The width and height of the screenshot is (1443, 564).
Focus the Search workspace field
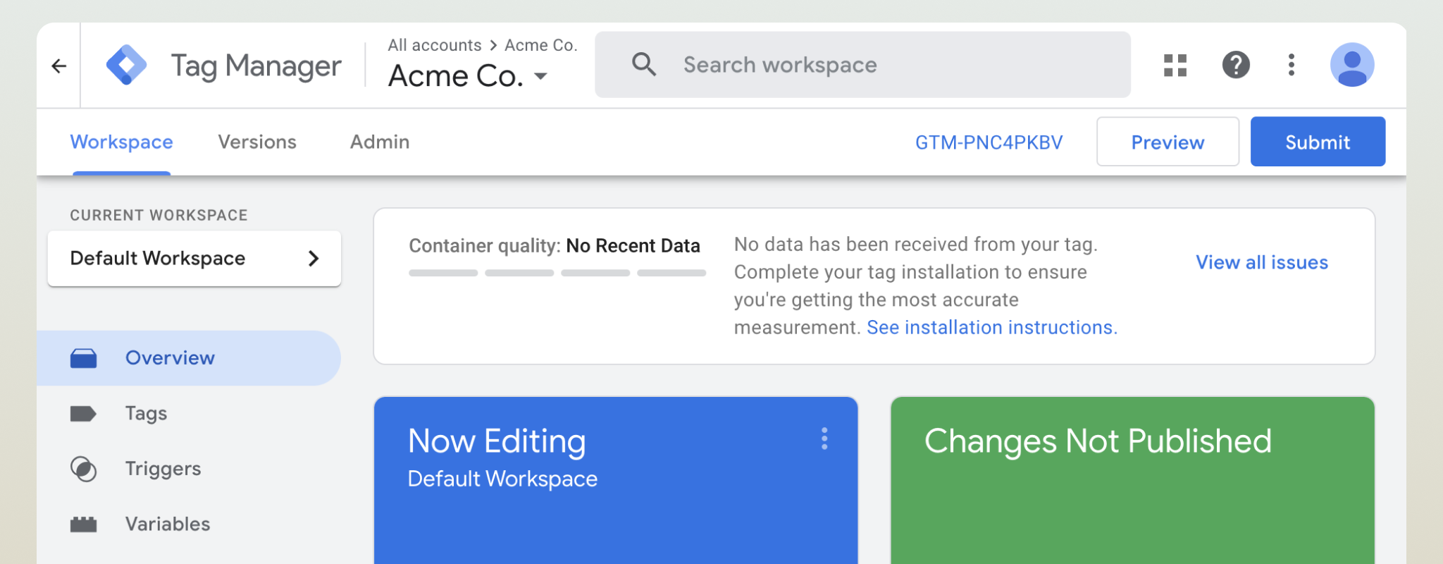862,65
